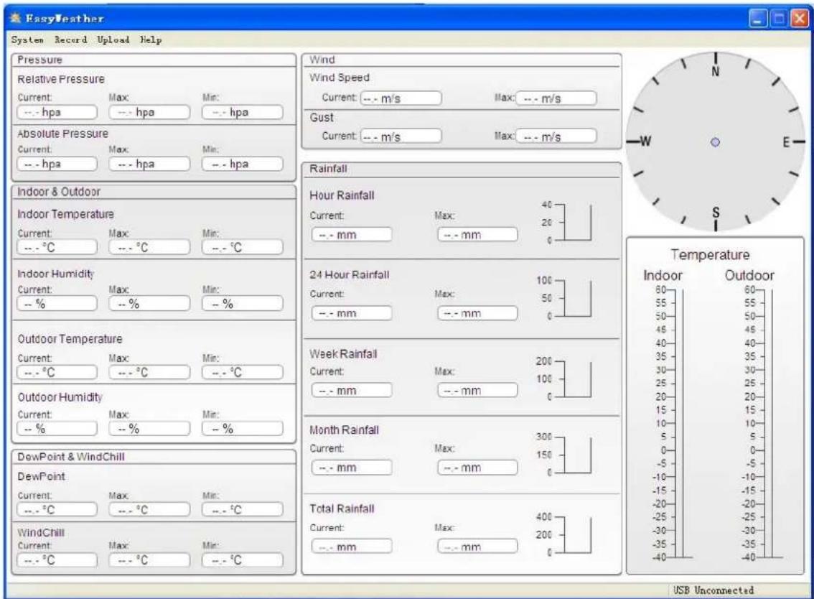The height and width of the screenshot is (599, 814).
Task: Click 24 Hour Rainfall Current field
Action: [x=352, y=313]
